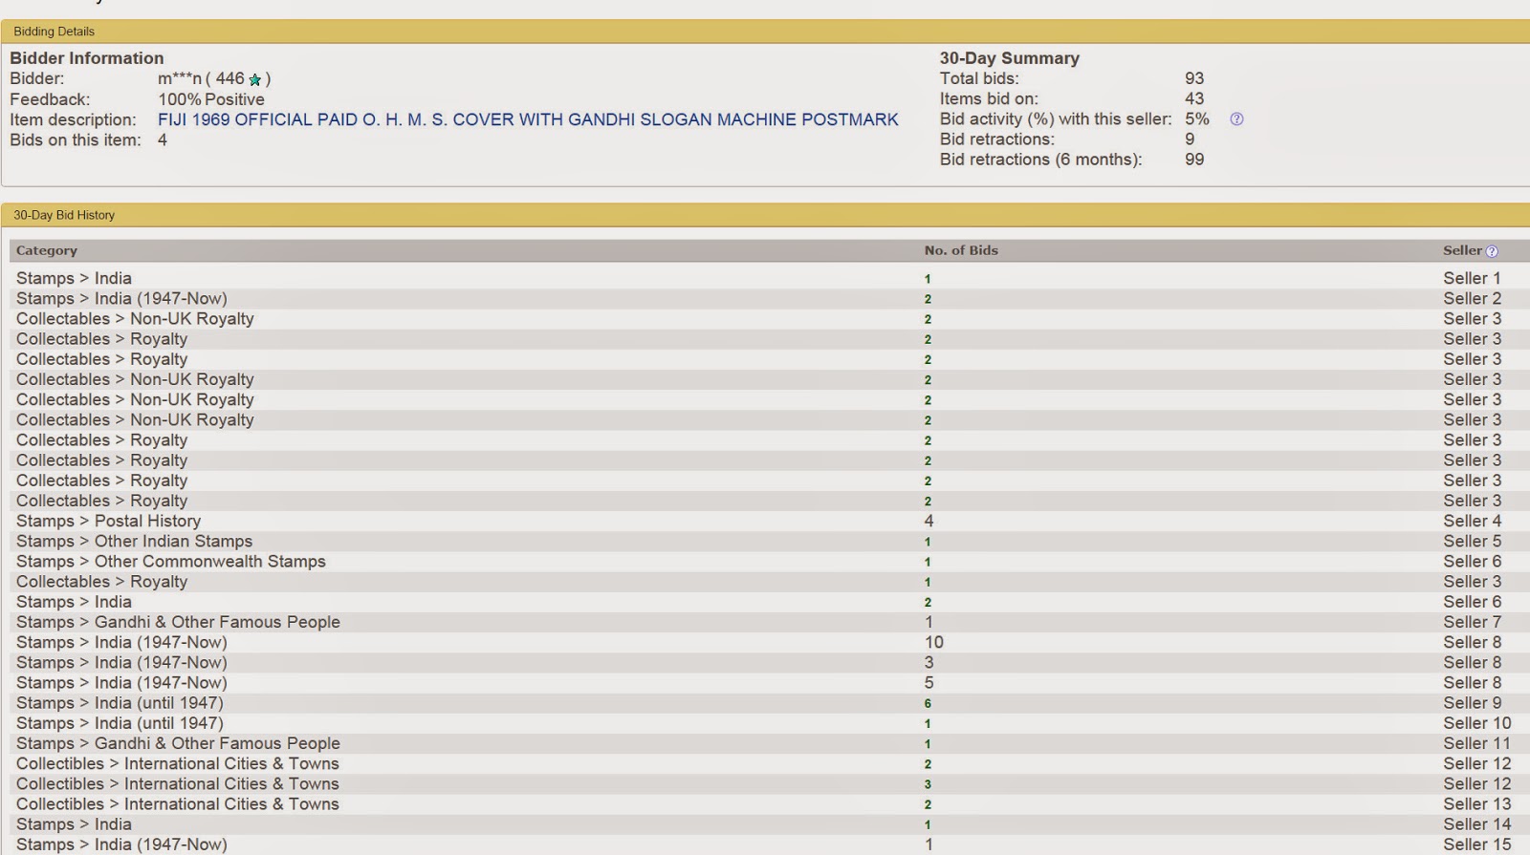Image resolution: width=1530 pixels, height=855 pixels.
Task: Select the Category column header
Action: coord(47,250)
